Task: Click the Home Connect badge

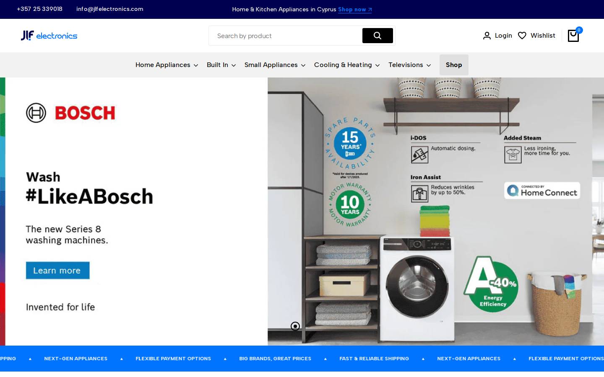Action: pyautogui.click(x=542, y=191)
